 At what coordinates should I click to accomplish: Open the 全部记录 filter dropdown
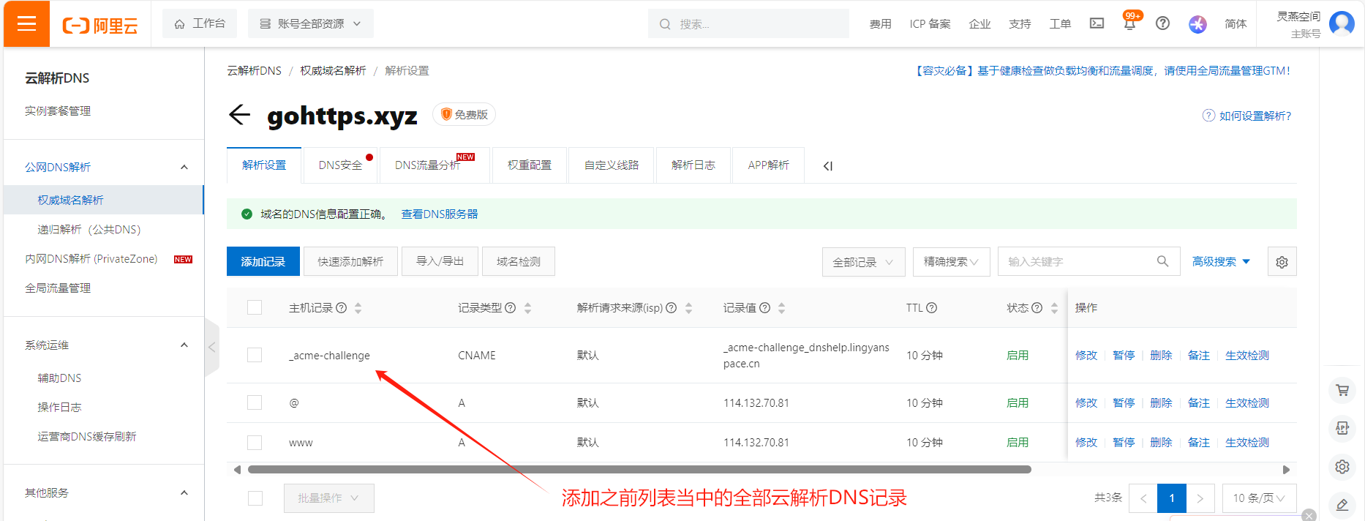point(863,262)
